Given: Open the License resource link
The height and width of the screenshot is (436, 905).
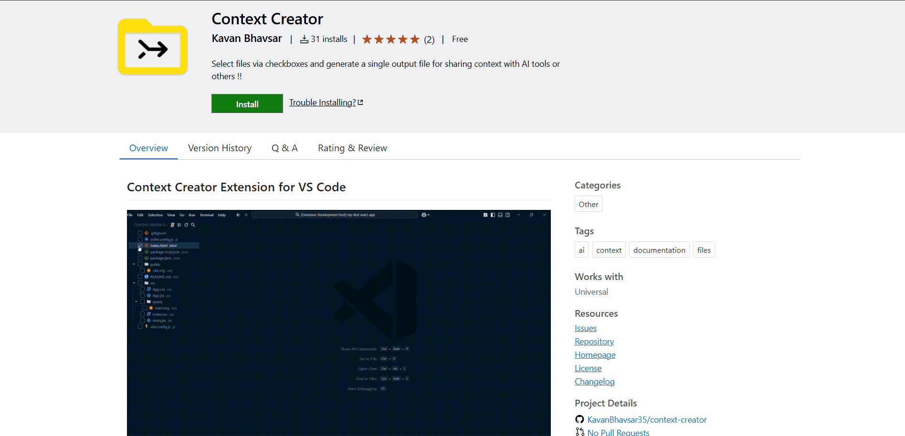Looking at the screenshot, I should (588, 368).
